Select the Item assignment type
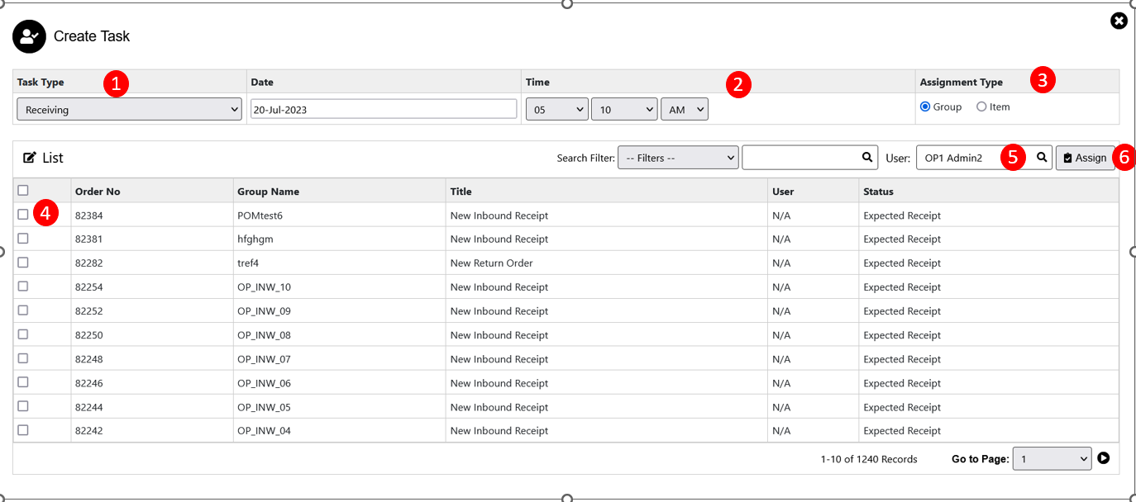Screen dimensions: 1136x502 coord(981,107)
